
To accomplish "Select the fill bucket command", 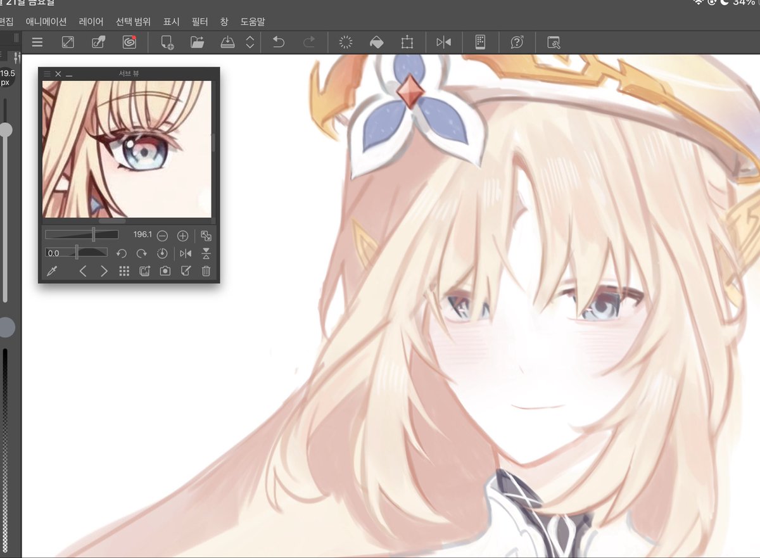I will coord(376,42).
